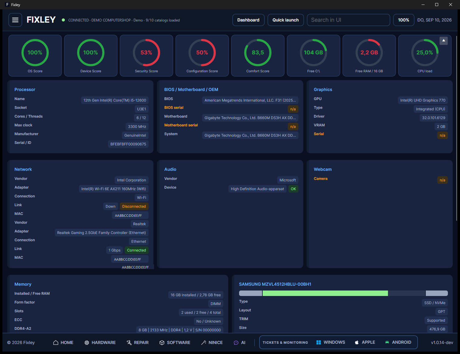Click the Samsung disk usage bar
The image size is (460, 354).
[x=343, y=293]
